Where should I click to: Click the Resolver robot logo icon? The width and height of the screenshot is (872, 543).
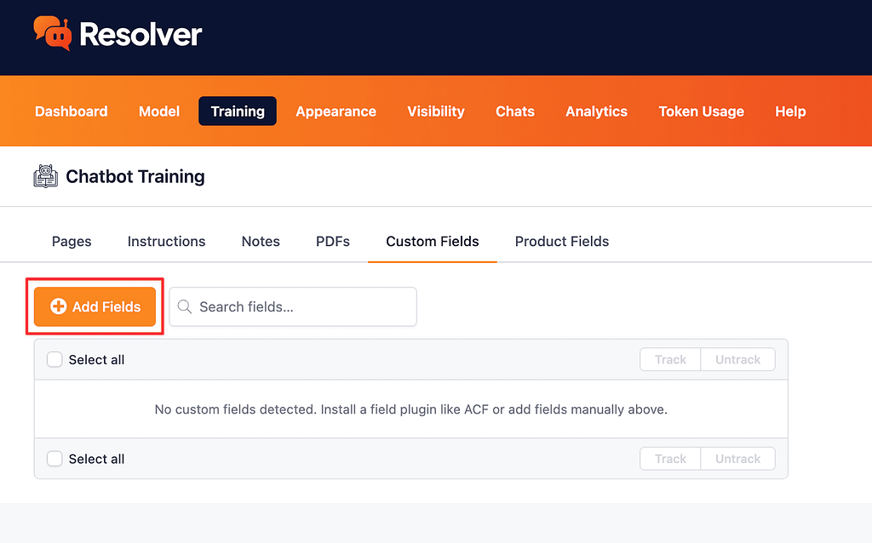[52, 33]
